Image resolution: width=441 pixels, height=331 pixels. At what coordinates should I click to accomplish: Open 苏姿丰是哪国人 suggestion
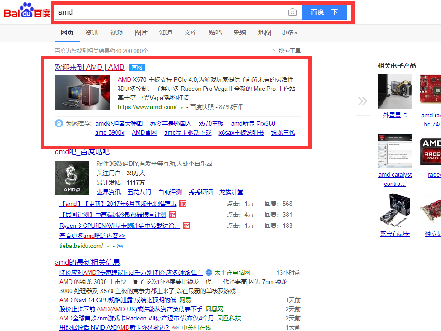171,123
